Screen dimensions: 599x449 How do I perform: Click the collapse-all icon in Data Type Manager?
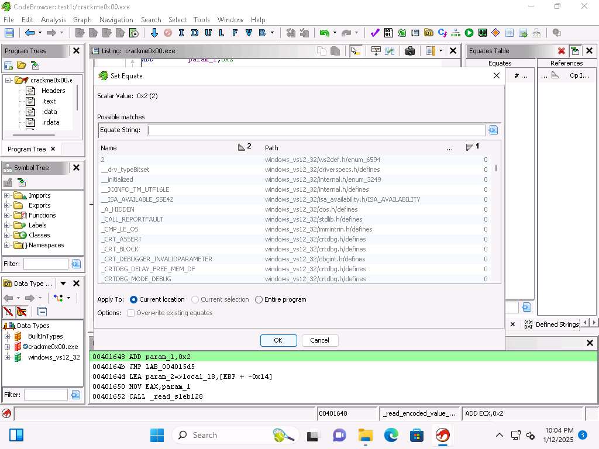(x=42, y=312)
